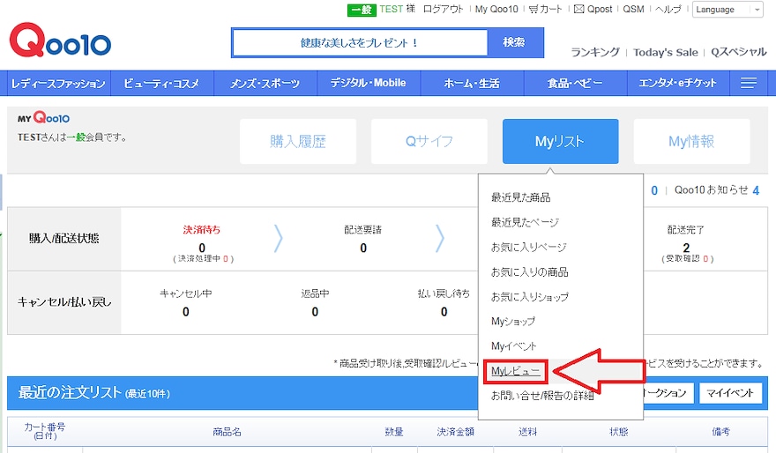776x453 pixels.
Task: Click 払い戻し待ち count 0
Action: (444, 312)
